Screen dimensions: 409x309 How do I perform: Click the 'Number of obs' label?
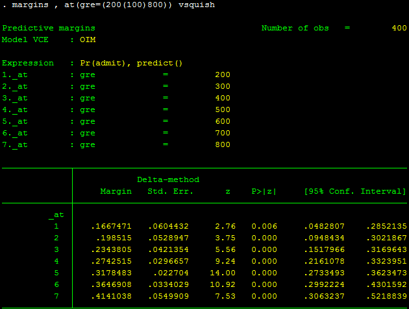tap(295, 28)
